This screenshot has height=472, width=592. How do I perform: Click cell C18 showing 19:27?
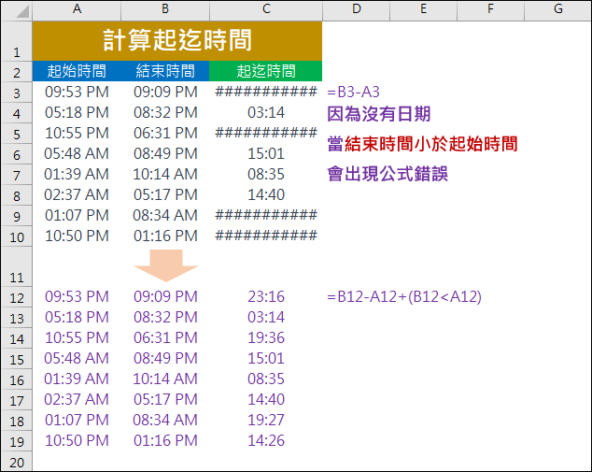266,420
